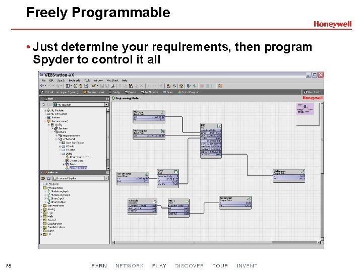Click the back navigation arrow in toolbar
The width and height of the screenshot is (363, 272).
click(42, 86)
